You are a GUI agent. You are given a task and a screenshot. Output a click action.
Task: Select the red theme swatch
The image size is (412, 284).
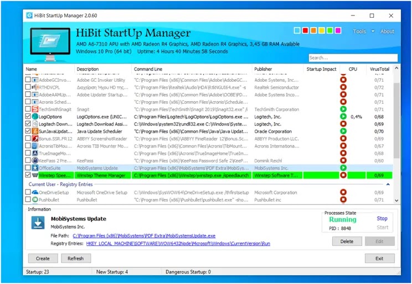tap(305, 31)
